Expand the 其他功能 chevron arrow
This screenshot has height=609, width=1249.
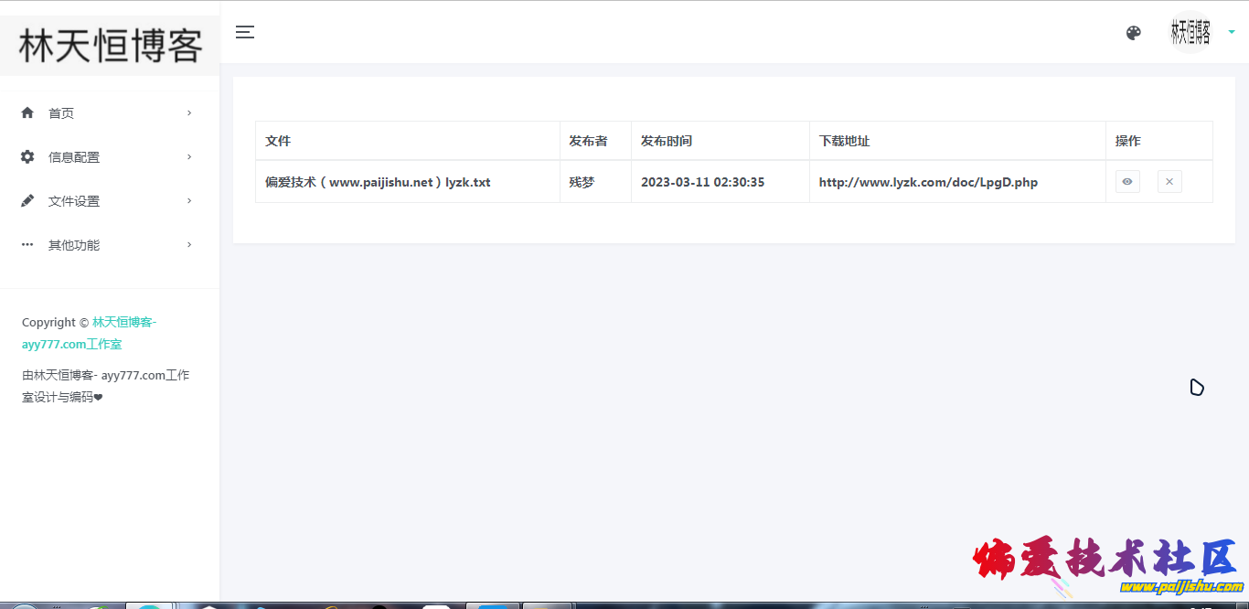(189, 244)
